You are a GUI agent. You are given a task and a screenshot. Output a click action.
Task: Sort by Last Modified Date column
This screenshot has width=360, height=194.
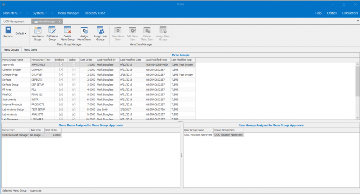(x=132, y=60)
